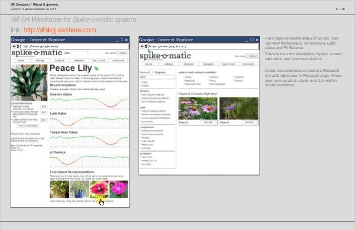Click the refresh icon in the Research window
Screen dimensions: 355x230
point(146,46)
